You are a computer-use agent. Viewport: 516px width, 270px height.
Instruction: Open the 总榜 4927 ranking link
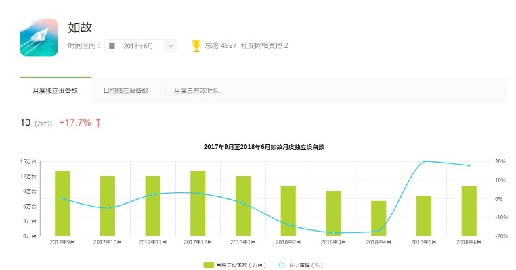pyautogui.click(x=221, y=46)
